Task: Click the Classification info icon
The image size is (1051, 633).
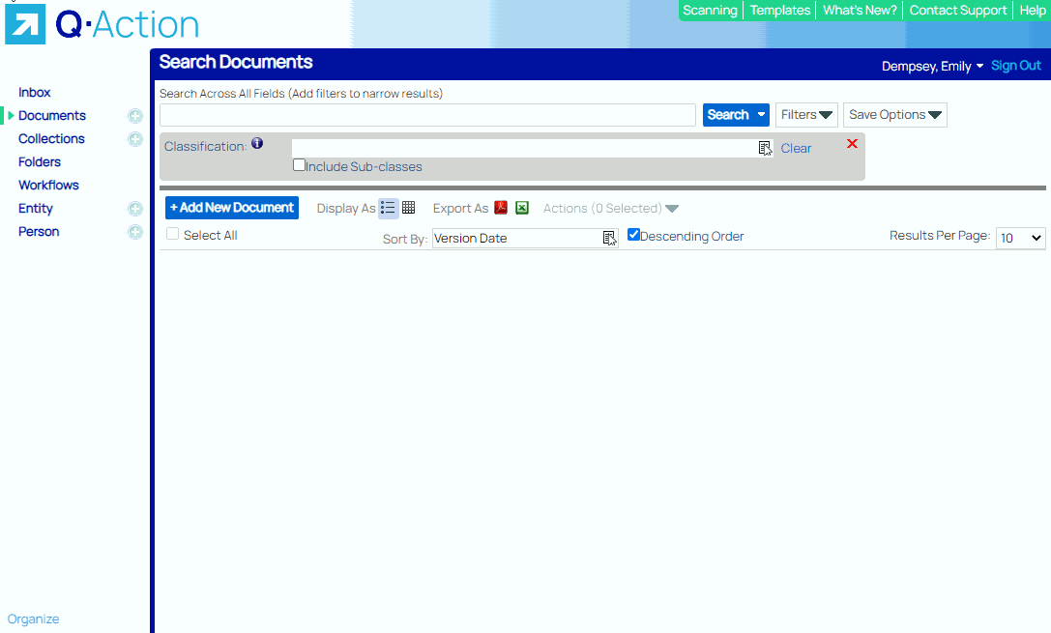Action: point(257,144)
